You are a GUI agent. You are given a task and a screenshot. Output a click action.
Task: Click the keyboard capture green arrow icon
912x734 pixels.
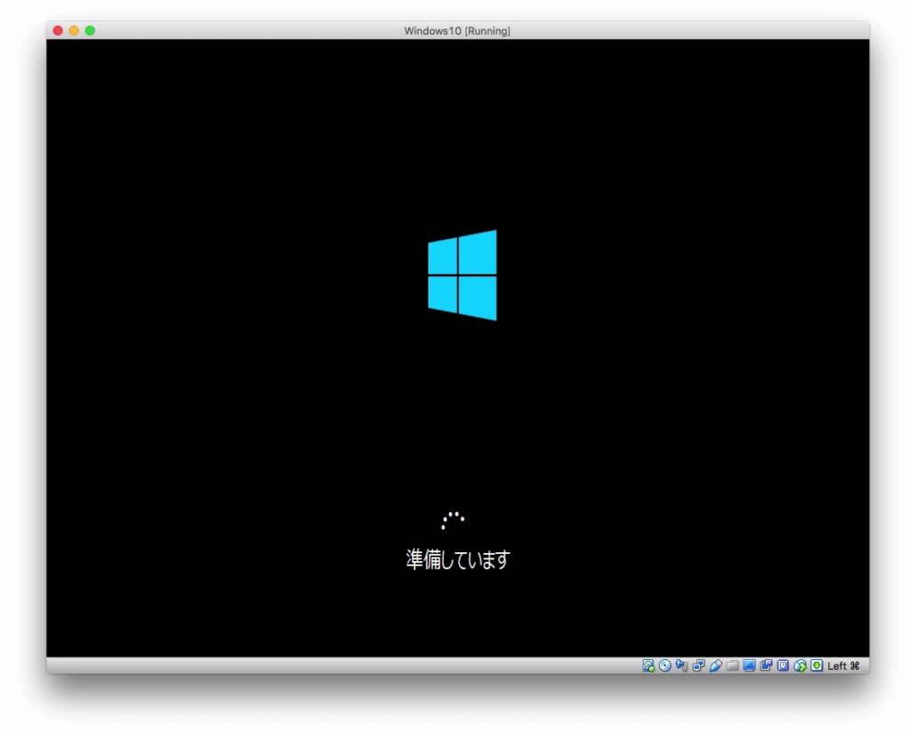click(817, 665)
